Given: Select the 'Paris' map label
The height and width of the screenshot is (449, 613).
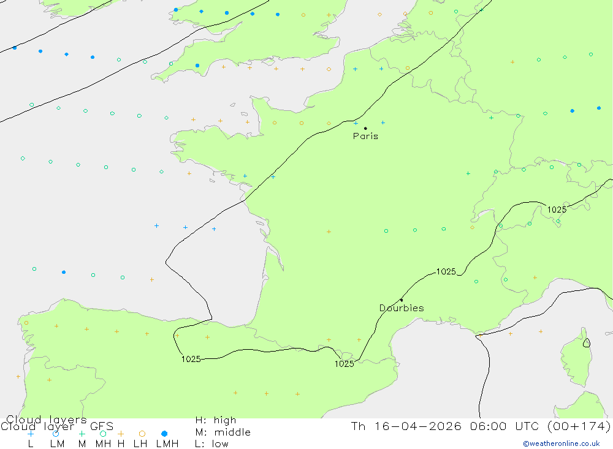Looking at the screenshot, I should coord(365,136).
